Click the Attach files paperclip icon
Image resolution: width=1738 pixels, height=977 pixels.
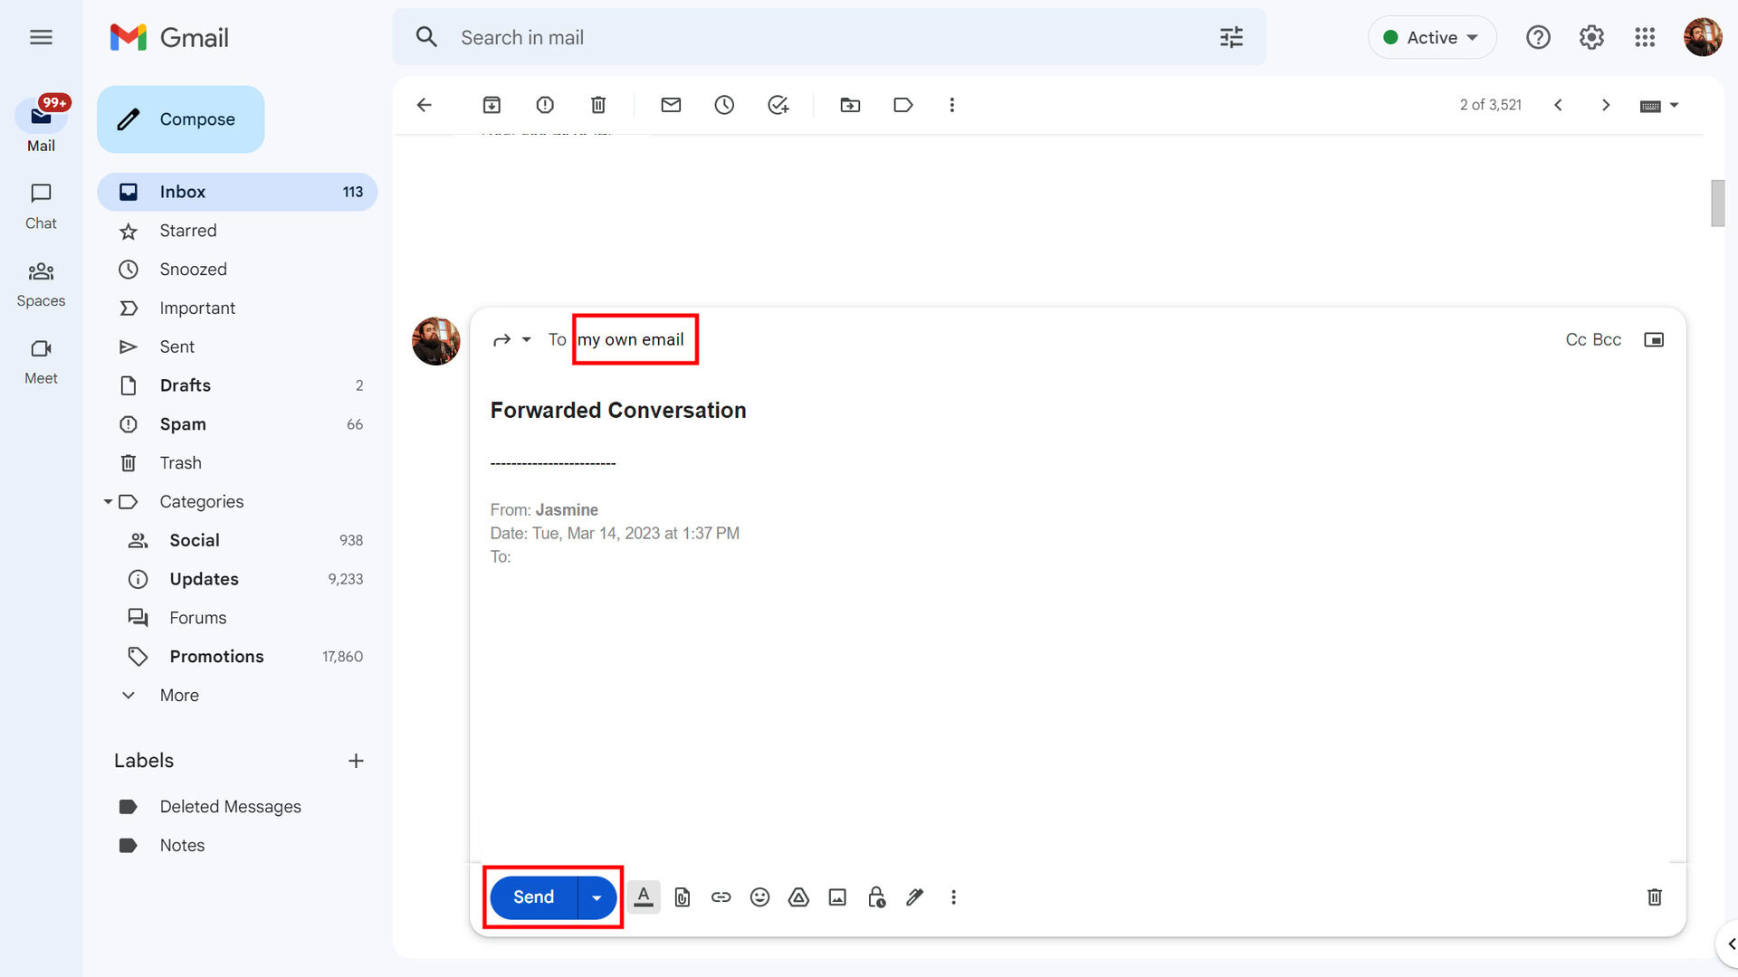pos(683,897)
